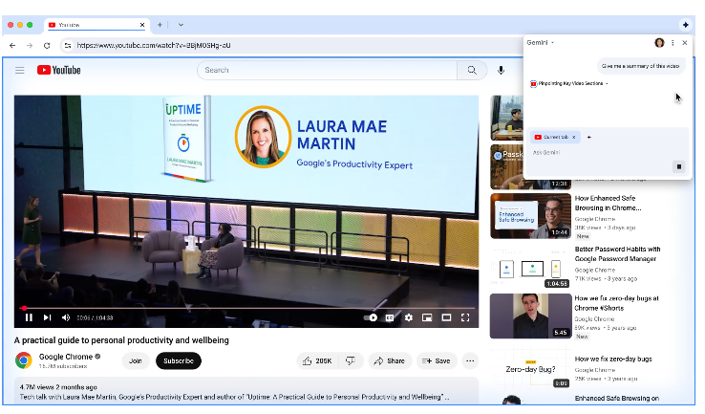The height and width of the screenshot is (414, 705).
Task: Enable the miniplayer
Action: coord(427,317)
